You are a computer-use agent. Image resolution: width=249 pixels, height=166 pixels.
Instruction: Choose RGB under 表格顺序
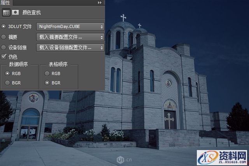point(47,73)
